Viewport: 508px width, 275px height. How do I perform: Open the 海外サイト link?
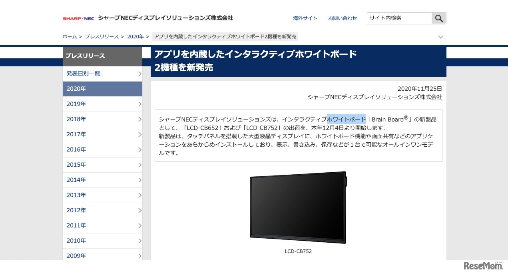[x=305, y=18]
